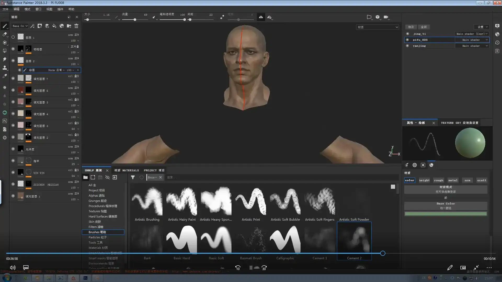502x282 pixels.
Task: Toggle visibility of 光泽度 layer
Action: tap(13, 149)
